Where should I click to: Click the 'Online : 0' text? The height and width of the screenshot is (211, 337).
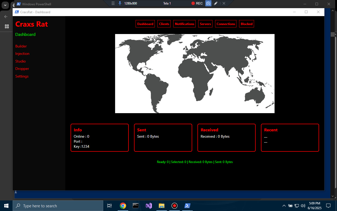(81, 136)
